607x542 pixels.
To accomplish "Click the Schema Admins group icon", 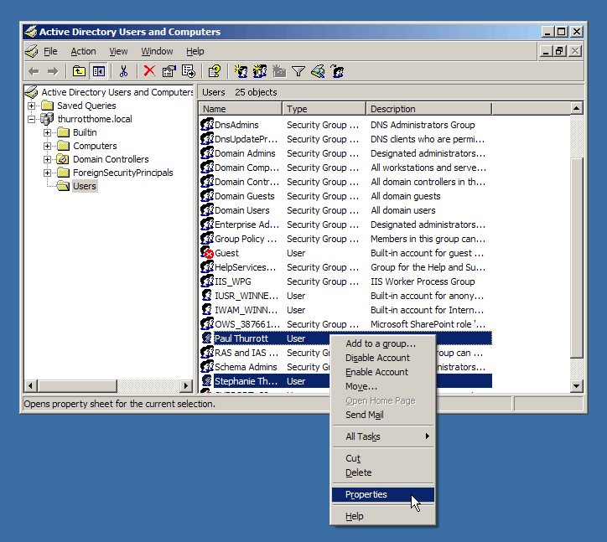I will pyautogui.click(x=207, y=366).
